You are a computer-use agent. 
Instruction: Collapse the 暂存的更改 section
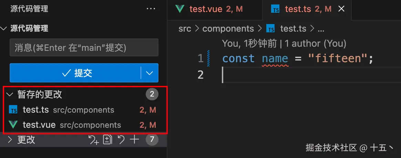tap(10, 94)
